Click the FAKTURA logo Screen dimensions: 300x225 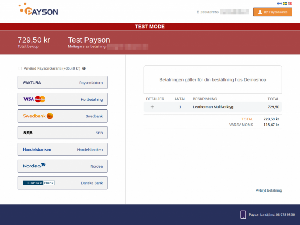point(32,83)
